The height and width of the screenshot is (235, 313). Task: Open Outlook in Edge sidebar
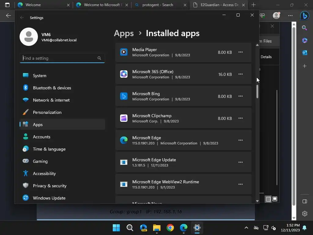click(x=305, y=53)
